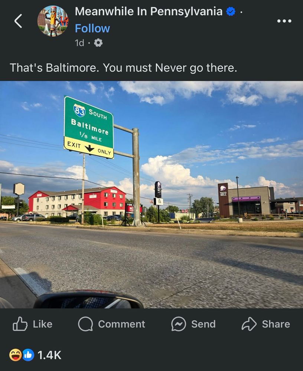Viewport: 303px width, 371px height.
Task: Follow the Meanwhile In Pennsylvania page
Action: pos(92,29)
